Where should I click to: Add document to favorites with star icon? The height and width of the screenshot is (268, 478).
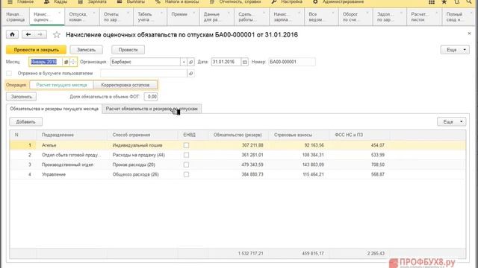click(x=57, y=35)
